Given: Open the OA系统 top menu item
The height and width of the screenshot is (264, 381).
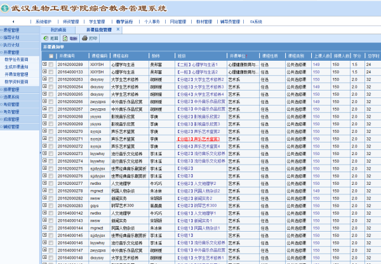Looking at the screenshot, I should click(x=256, y=21).
